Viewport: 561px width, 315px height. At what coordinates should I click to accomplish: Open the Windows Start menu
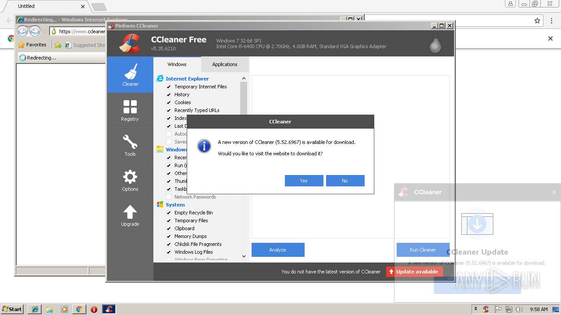12,309
